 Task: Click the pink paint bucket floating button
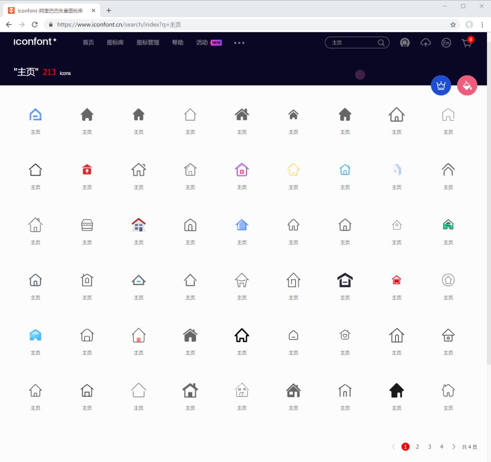(x=467, y=85)
